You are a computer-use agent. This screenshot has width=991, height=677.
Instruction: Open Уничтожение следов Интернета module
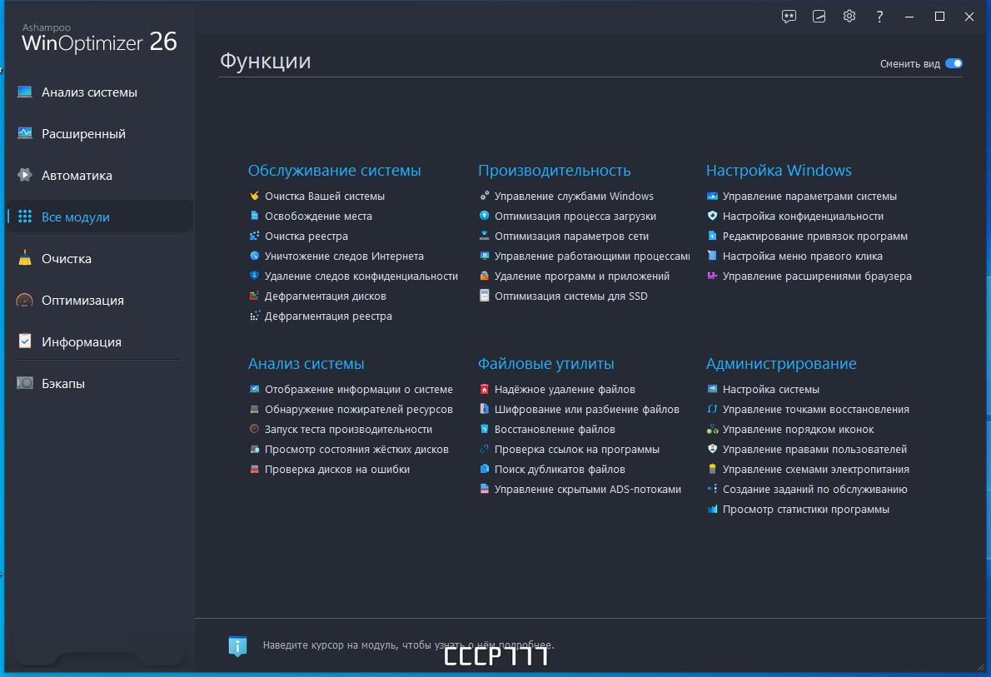(344, 256)
